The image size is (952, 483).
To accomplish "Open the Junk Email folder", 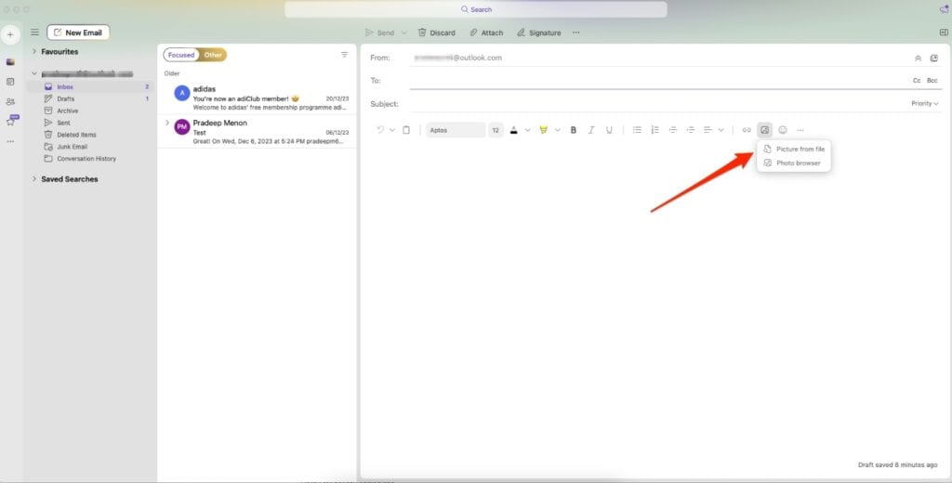I will coord(90,147).
